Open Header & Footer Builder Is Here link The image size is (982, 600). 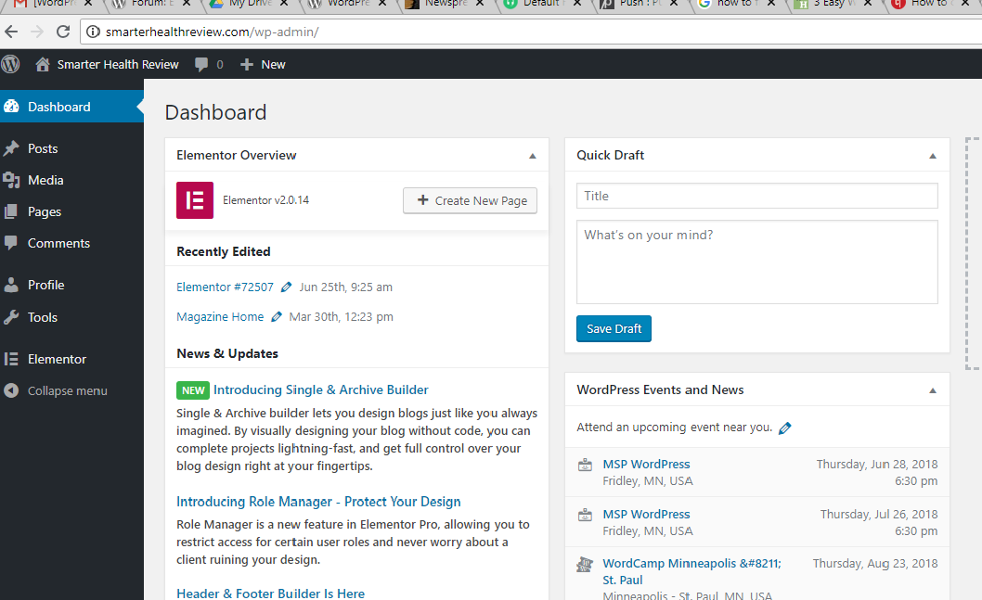[270, 594]
